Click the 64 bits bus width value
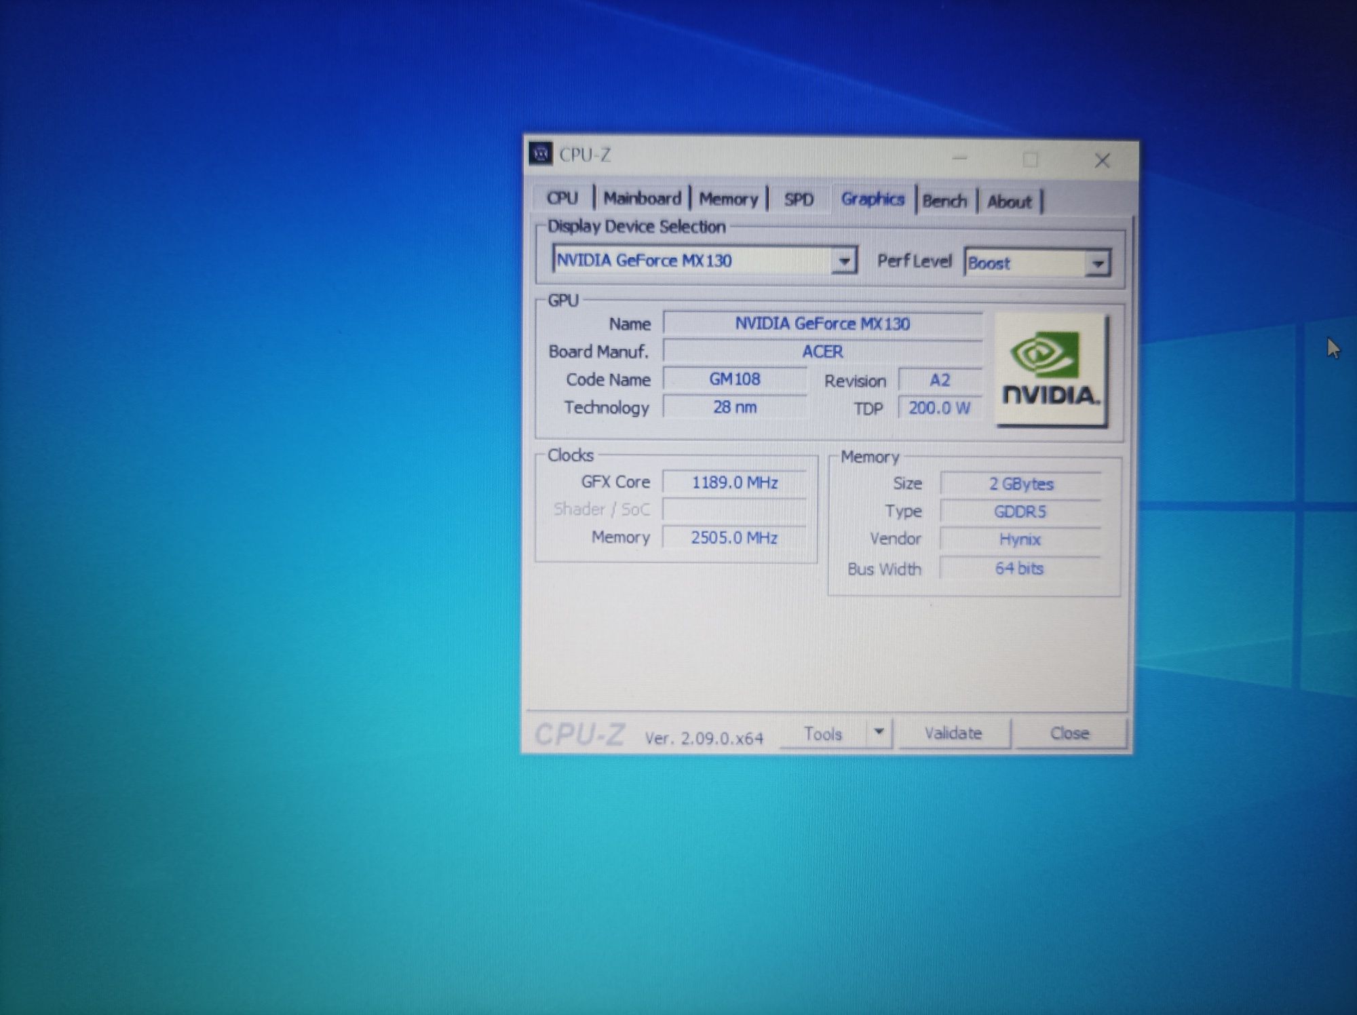The height and width of the screenshot is (1015, 1357). click(x=1020, y=569)
